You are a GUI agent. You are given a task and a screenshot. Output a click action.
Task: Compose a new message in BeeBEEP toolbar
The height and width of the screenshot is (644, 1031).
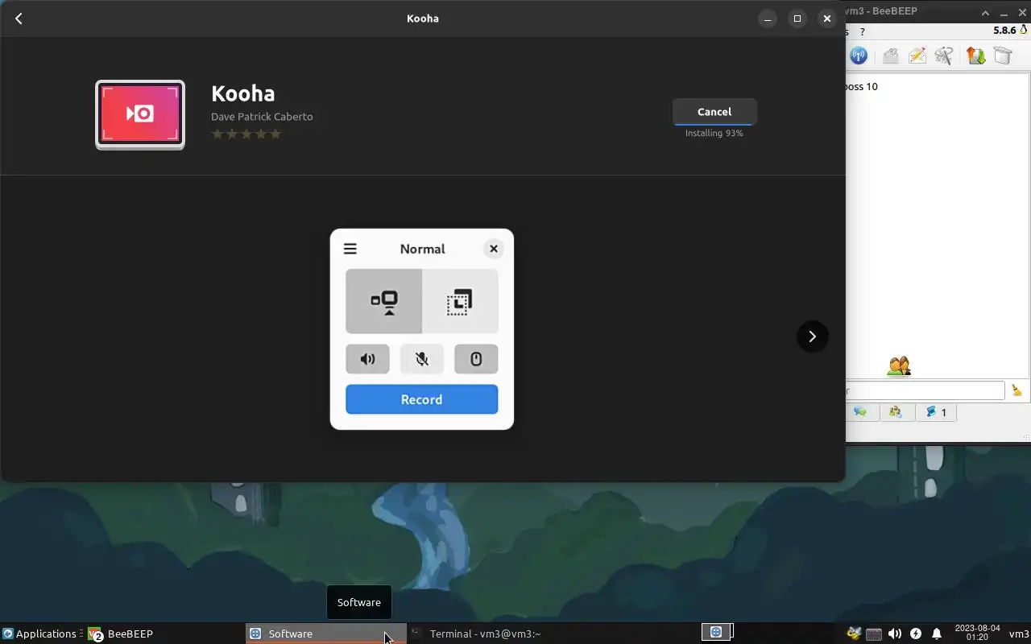[x=917, y=56]
